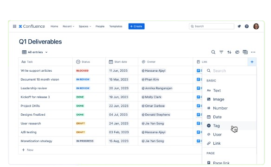Viewport: 271px width, 167px height.
Task: Click the Monetization strategy task
Action: click(36, 141)
